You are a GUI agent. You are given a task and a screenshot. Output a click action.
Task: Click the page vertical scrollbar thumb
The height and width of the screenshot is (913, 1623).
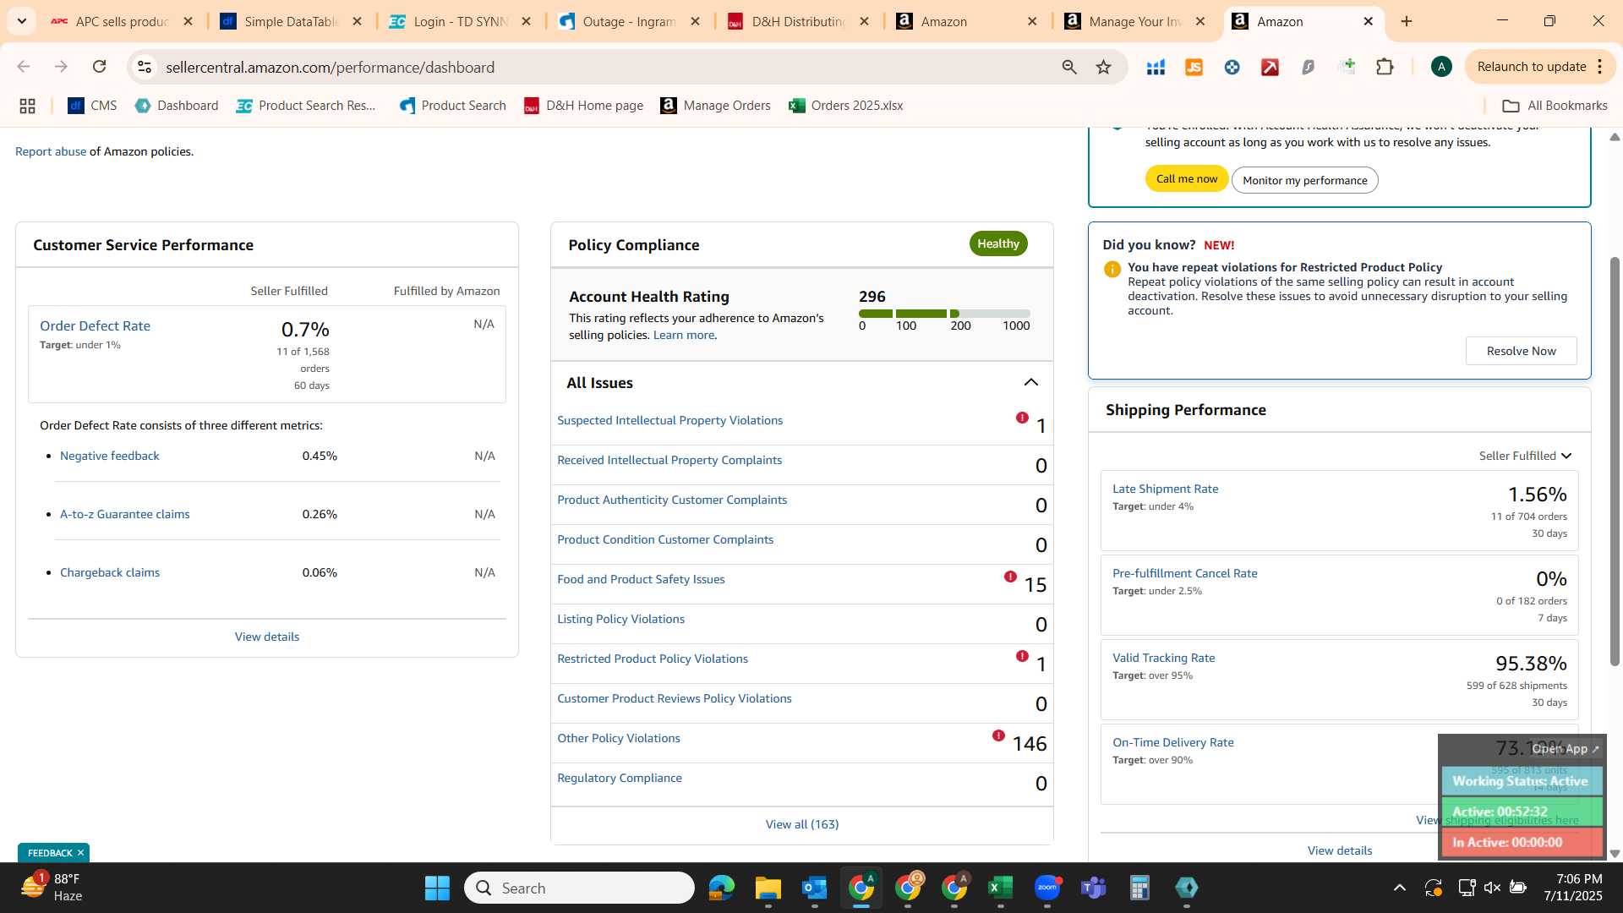[1614, 461]
